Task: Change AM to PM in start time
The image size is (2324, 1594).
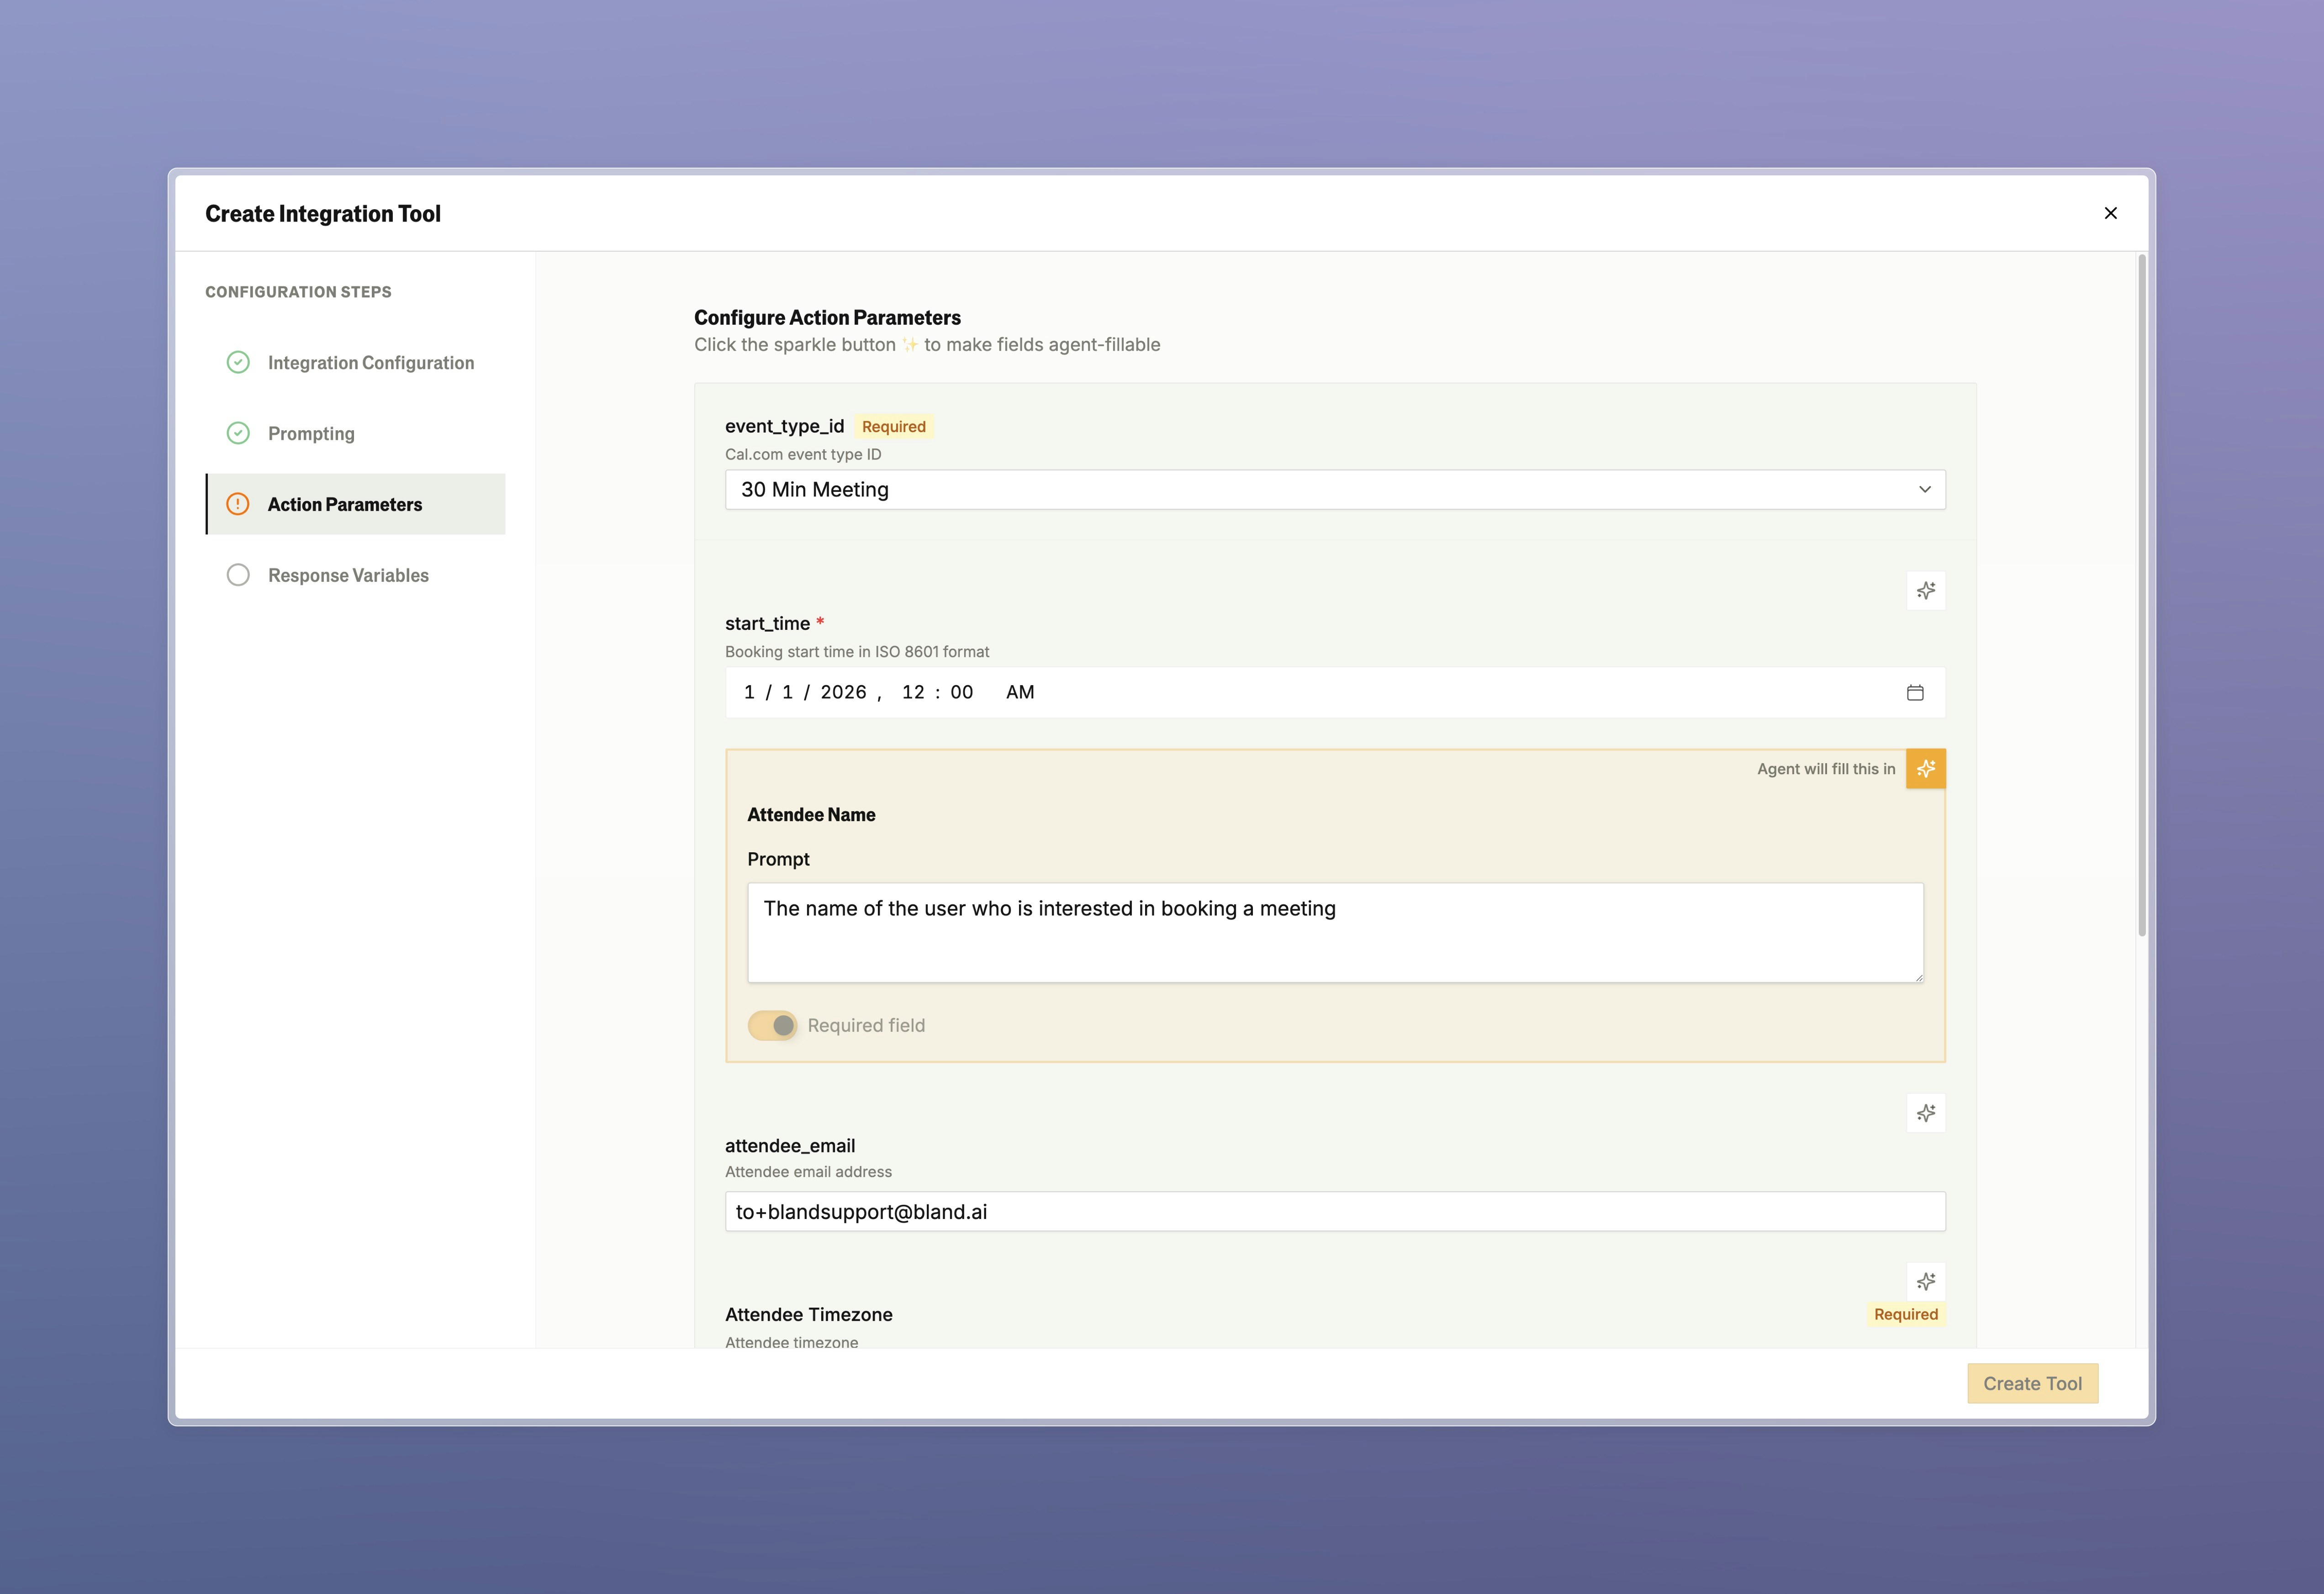Action: (1020, 691)
